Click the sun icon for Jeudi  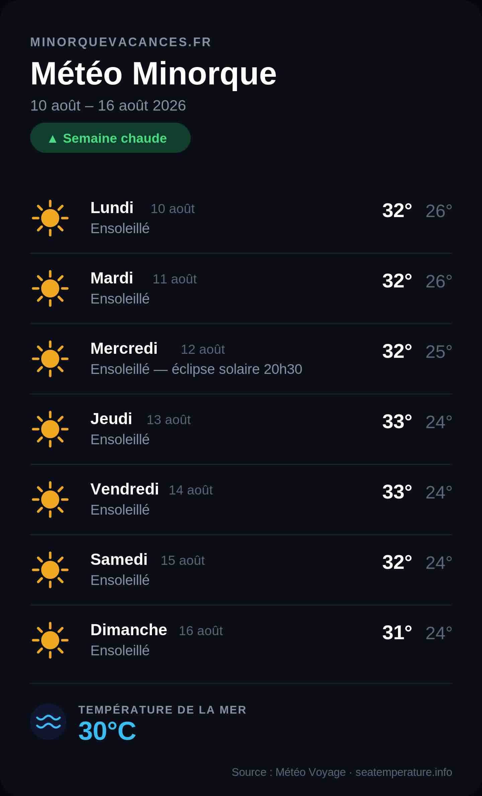click(x=50, y=429)
